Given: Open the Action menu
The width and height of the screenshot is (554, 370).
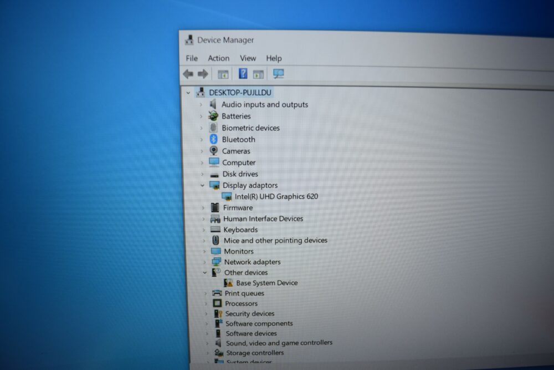Looking at the screenshot, I should 218,58.
